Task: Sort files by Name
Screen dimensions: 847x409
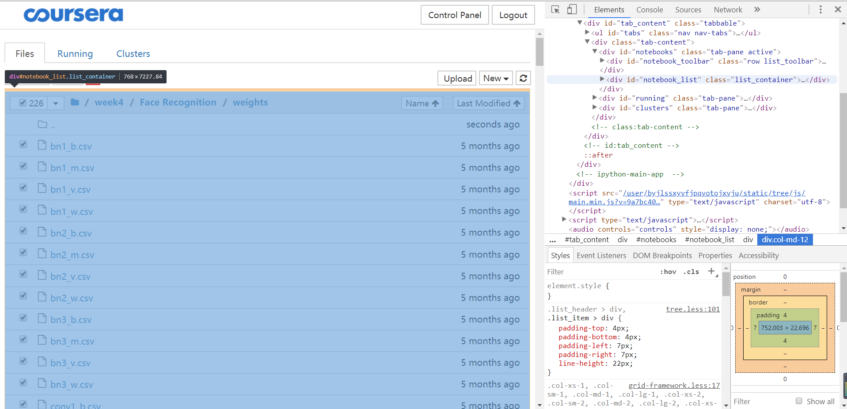Action: (x=422, y=103)
